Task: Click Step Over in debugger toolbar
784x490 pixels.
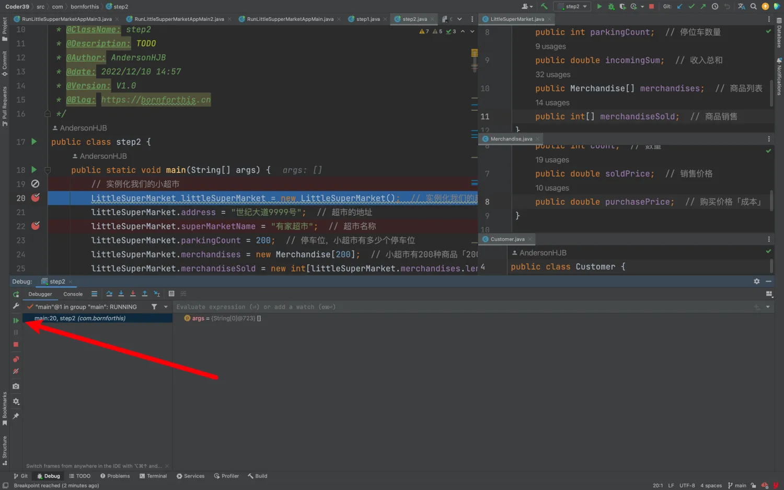Action: [109, 294]
